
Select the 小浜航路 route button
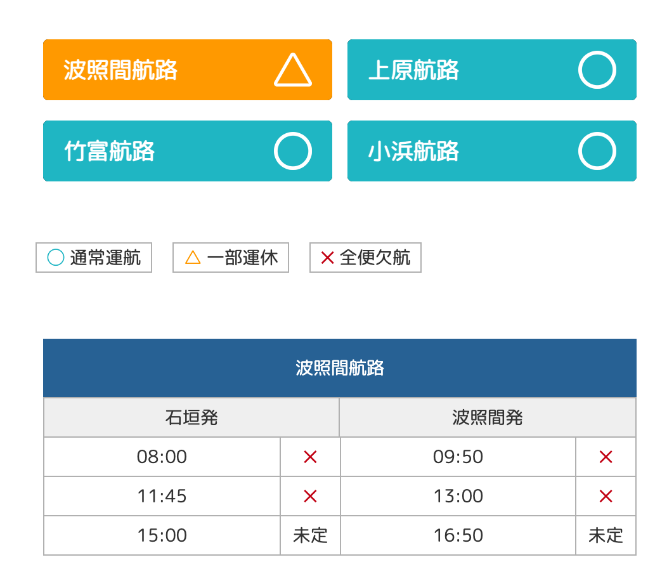tap(491, 151)
